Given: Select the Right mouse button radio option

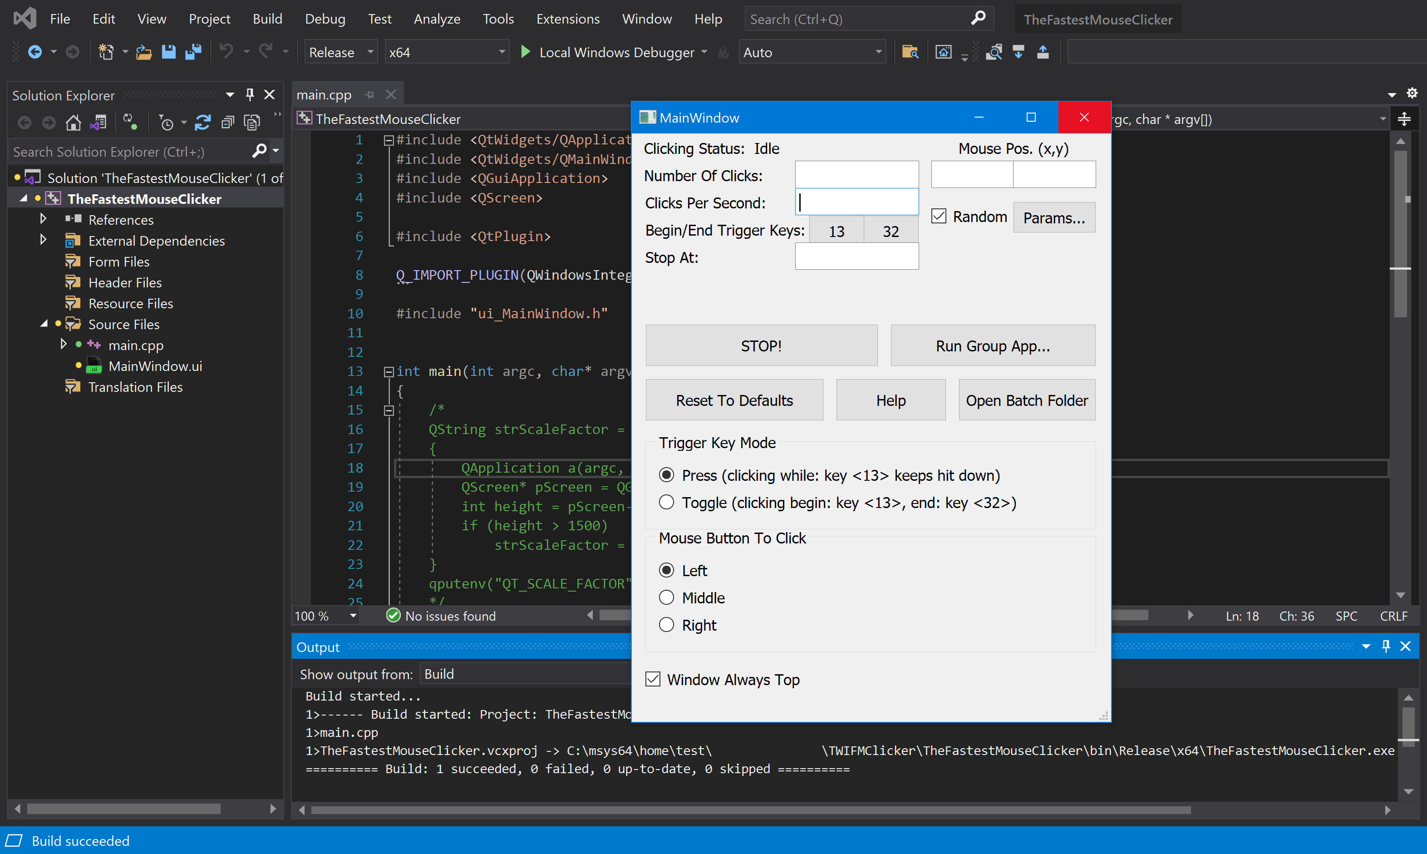Looking at the screenshot, I should tap(666, 624).
